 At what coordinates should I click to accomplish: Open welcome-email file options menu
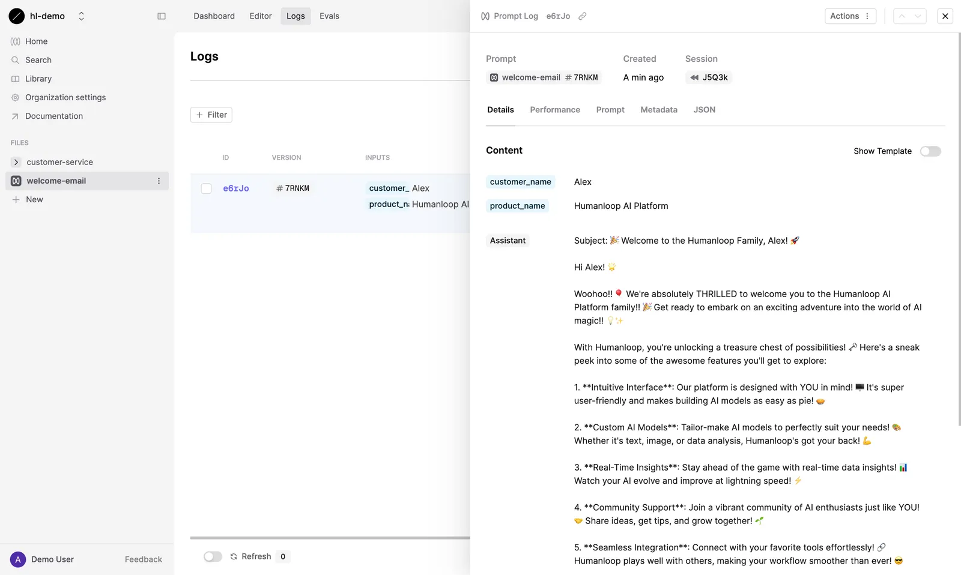pyautogui.click(x=159, y=181)
